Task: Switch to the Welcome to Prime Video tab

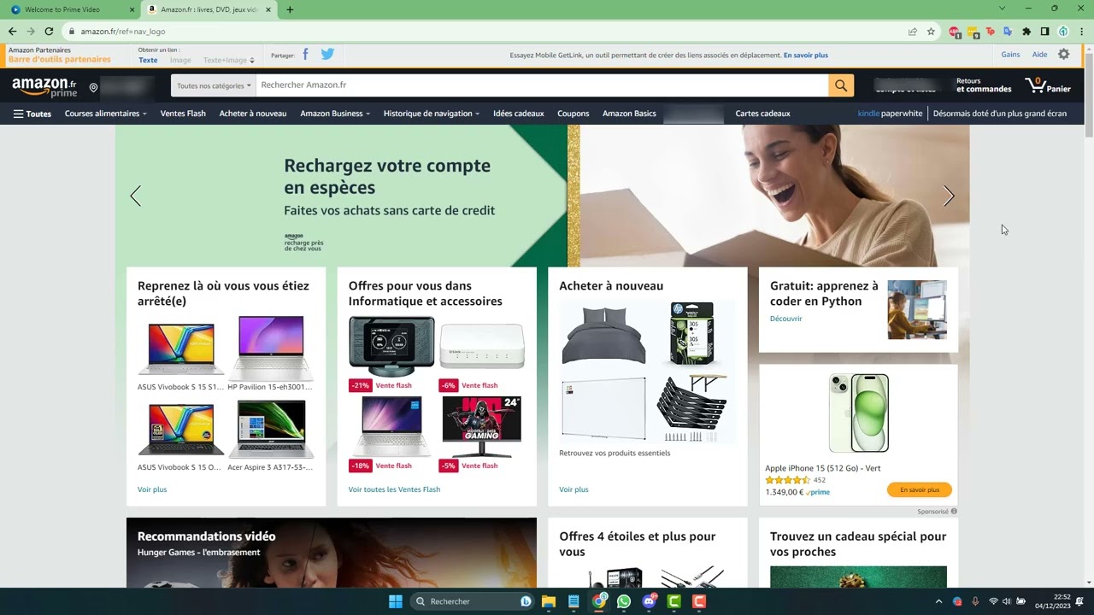Action: click(x=68, y=9)
